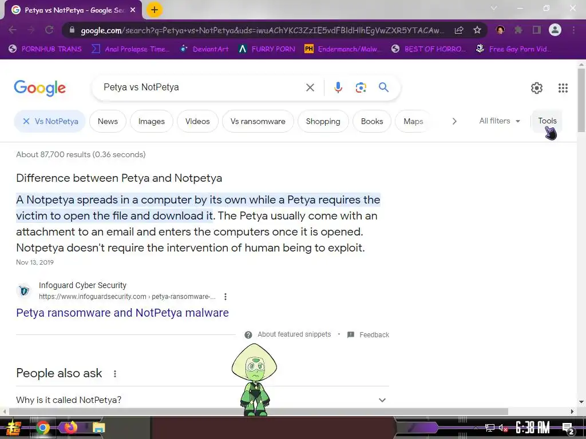
Task: Close the Petya vs NotPetya tab
Action: click(133, 10)
